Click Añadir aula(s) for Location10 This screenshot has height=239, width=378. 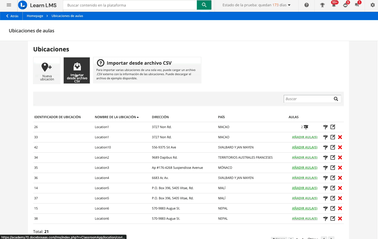point(305,147)
